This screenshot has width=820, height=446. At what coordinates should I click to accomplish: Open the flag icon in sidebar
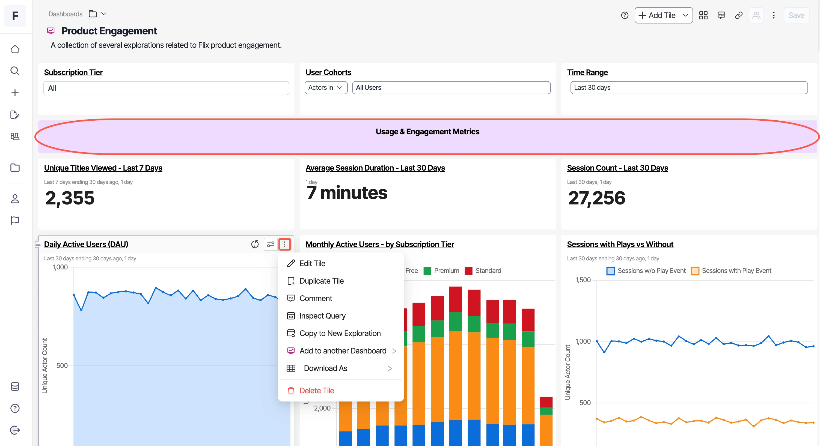[x=15, y=220]
